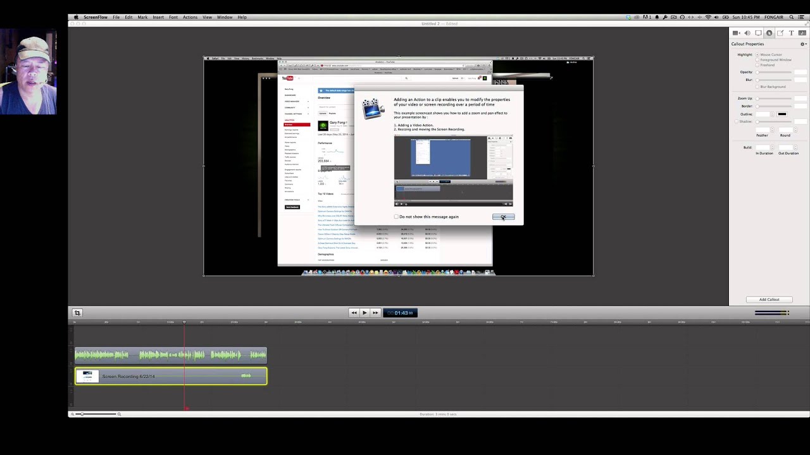Click the menu bar volume icon

(716, 17)
